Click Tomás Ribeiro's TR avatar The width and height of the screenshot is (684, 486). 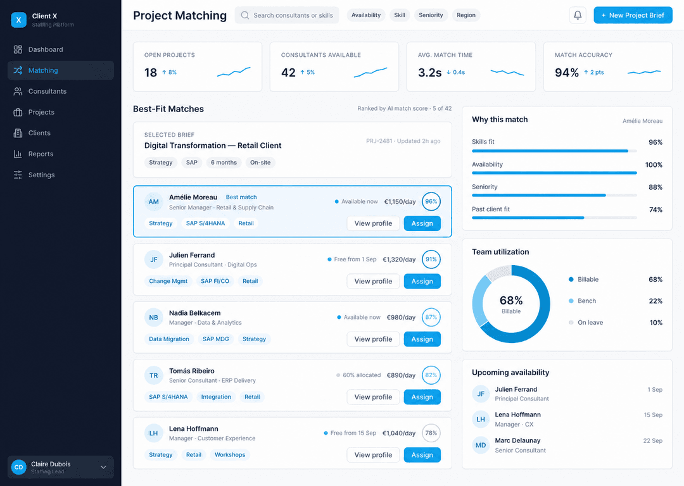153,375
